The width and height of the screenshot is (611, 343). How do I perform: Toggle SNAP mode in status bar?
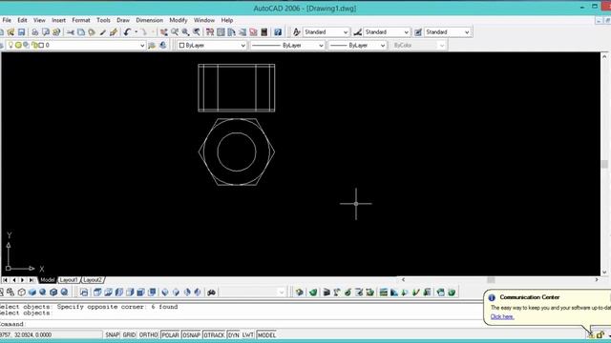click(x=113, y=334)
